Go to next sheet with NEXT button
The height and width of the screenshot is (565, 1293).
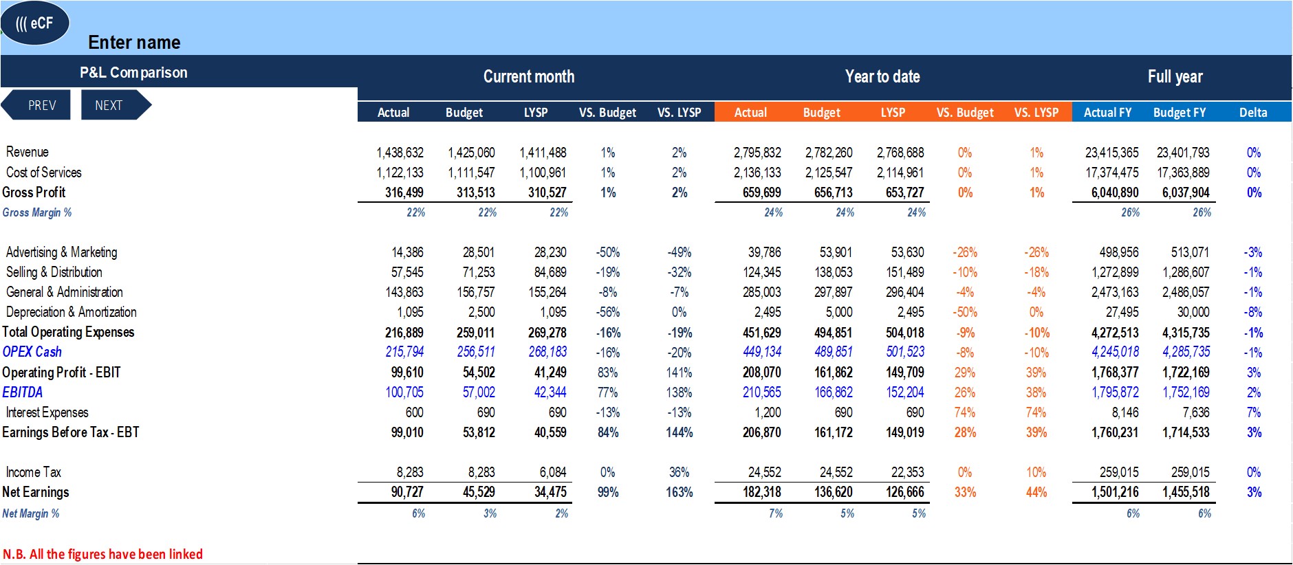(116, 105)
